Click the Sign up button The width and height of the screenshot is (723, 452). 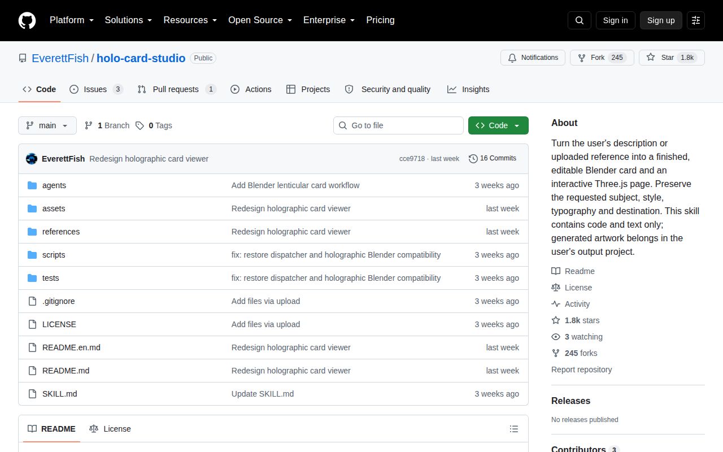661,20
